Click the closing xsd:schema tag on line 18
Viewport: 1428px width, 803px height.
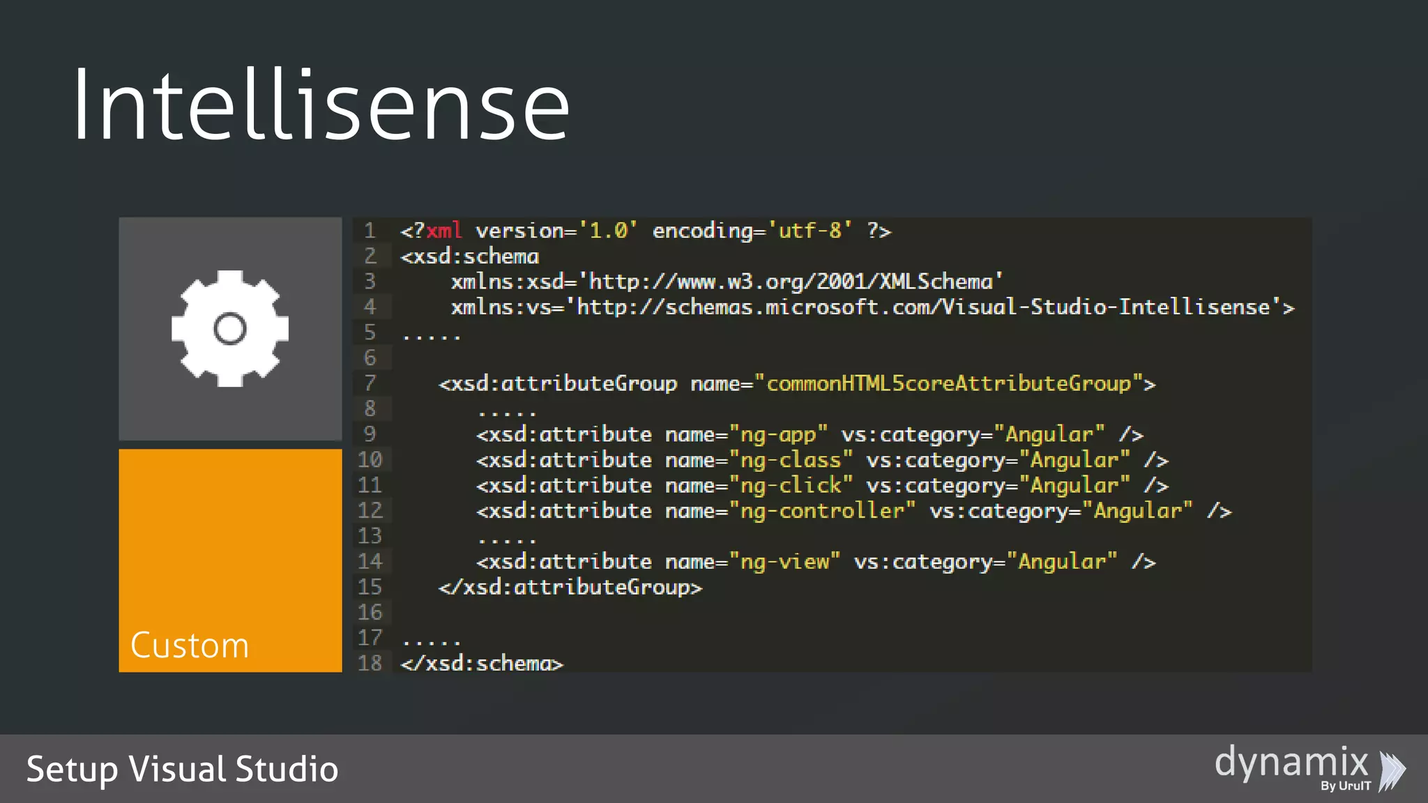click(482, 663)
